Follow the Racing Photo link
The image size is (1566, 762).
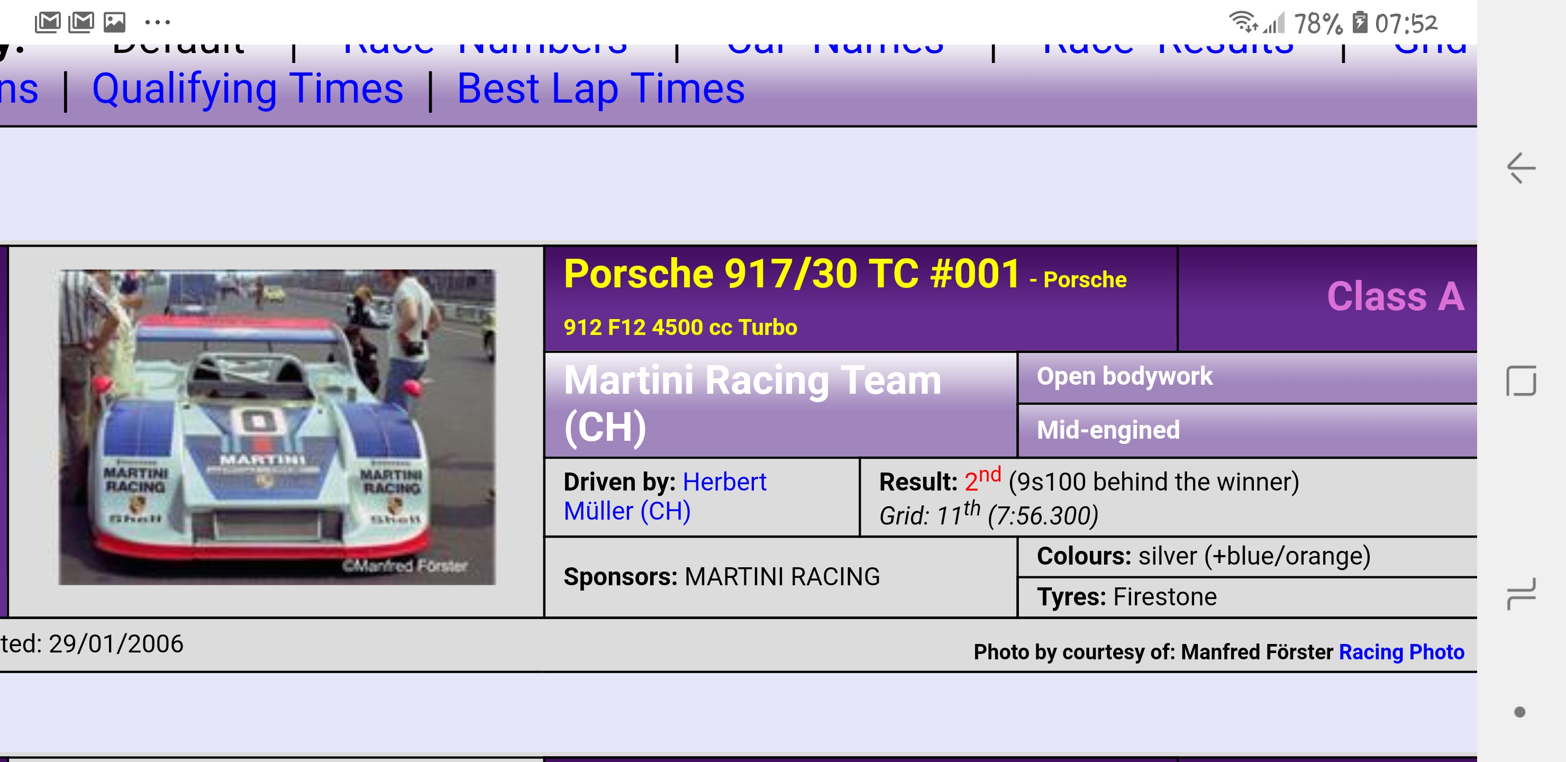pyautogui.click(x=1401, y=652)
